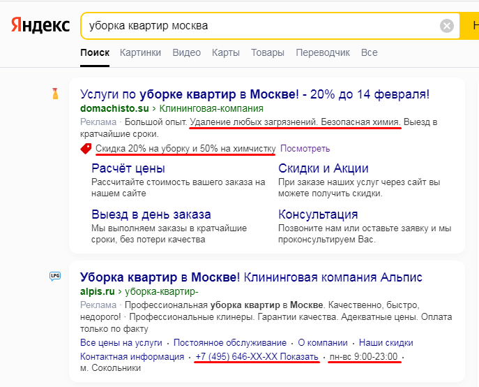
Task: Open the Скидки и Акции sitelink
Action: click(x=323, y=168)
